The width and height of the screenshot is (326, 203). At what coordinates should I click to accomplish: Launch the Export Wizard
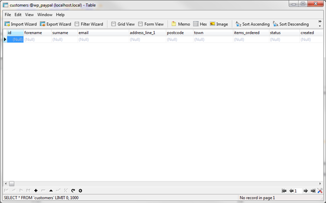tap(55, 24)
